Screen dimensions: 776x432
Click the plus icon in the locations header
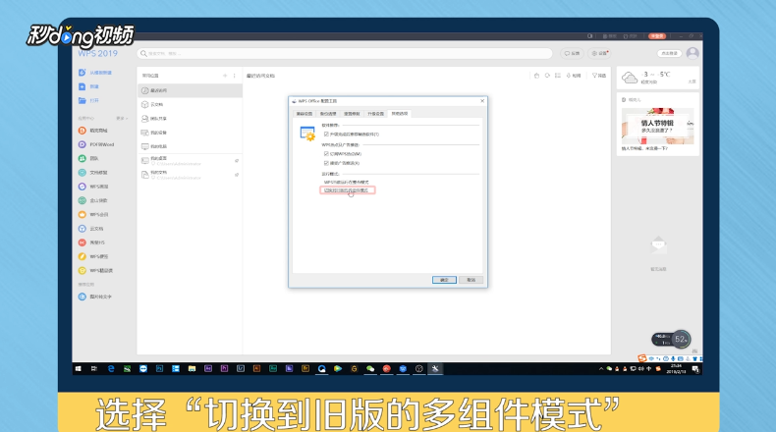[225, 76]
